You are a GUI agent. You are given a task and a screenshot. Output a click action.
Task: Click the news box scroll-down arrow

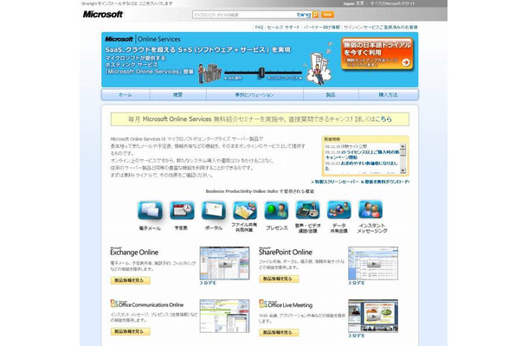402,171
